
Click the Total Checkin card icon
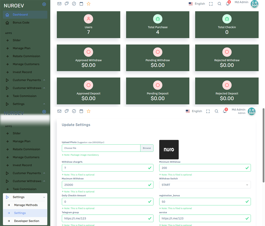coord(227,19)
